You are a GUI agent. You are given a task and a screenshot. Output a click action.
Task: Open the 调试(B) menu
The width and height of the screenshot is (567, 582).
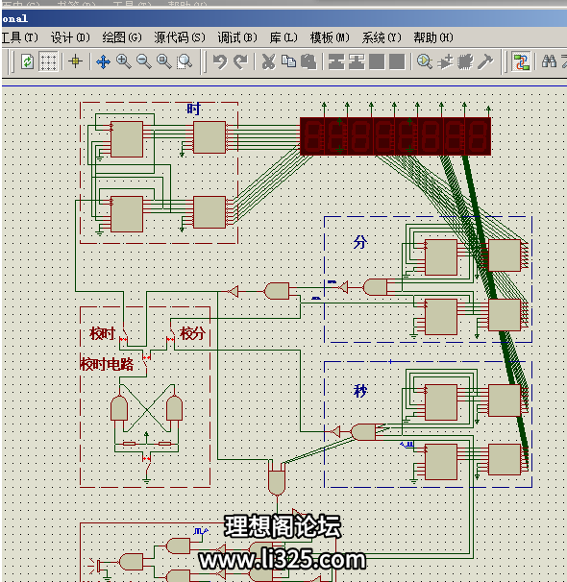(237, 37)
